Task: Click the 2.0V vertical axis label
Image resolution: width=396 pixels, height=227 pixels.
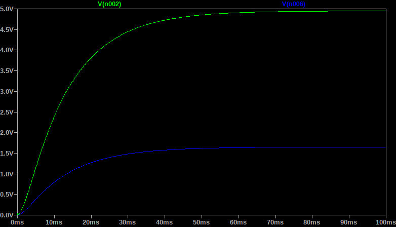Action: (7, 133)
